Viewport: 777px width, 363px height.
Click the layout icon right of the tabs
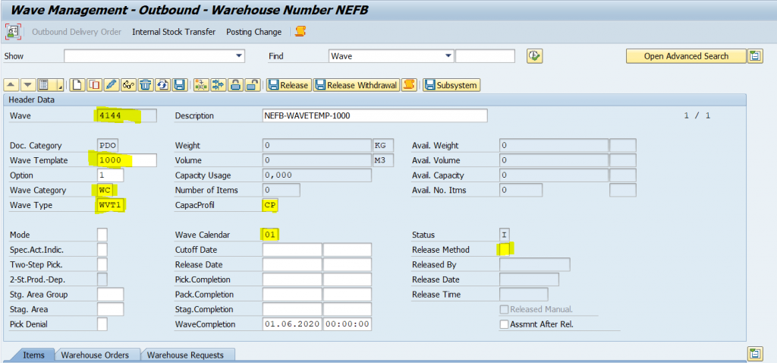click(754, 354)
